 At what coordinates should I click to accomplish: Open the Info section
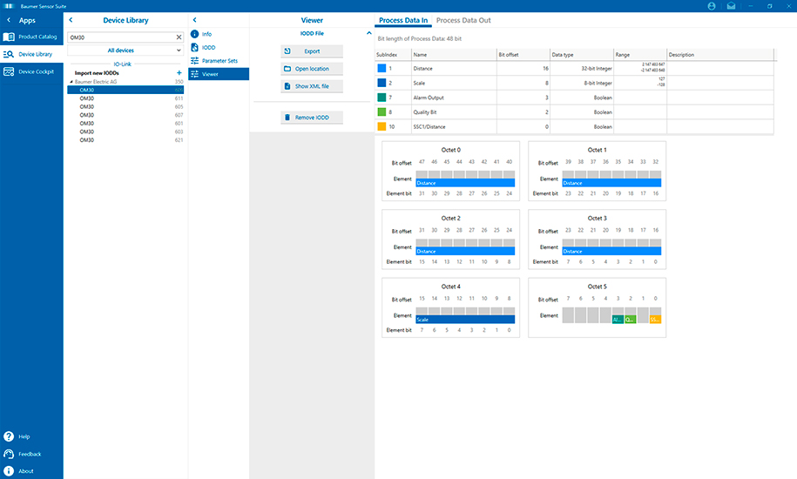click(206, 34)
